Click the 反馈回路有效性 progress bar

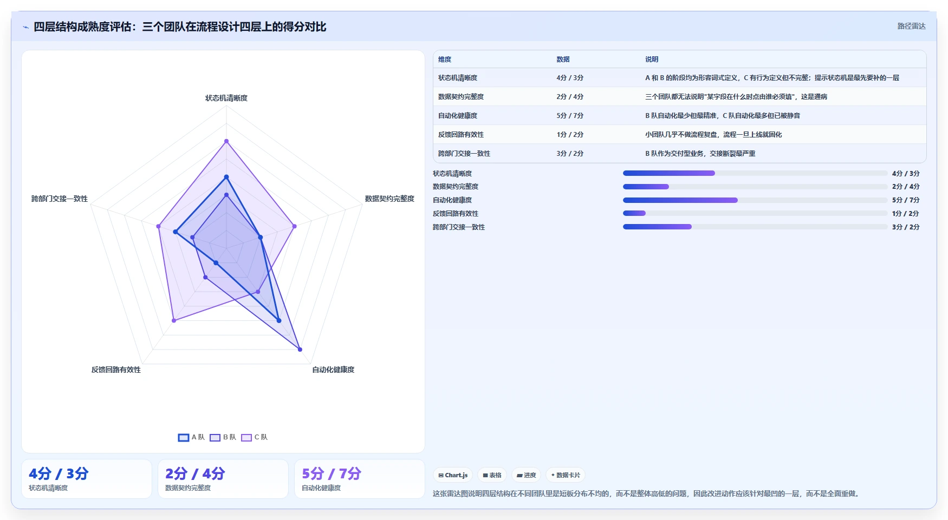pos(755,213)
